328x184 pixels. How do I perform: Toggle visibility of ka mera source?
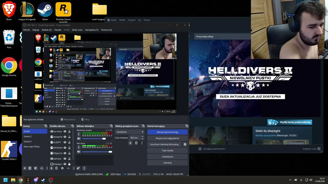click(65, 131)
